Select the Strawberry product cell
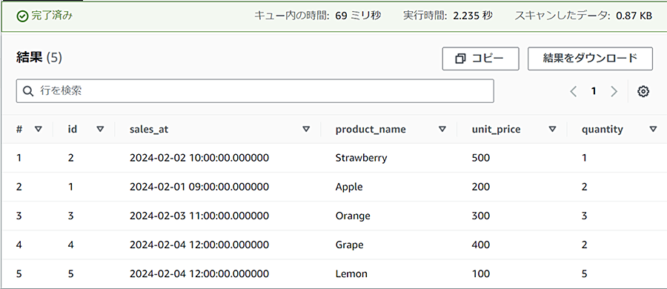Screen dimensions: 667x289 [361, 159]
